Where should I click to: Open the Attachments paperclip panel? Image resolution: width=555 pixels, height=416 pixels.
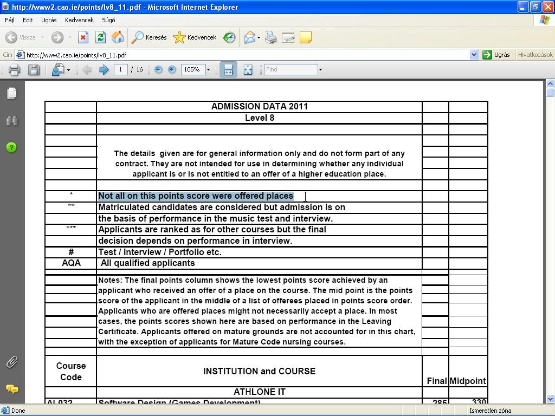click(x=12, y=362)
